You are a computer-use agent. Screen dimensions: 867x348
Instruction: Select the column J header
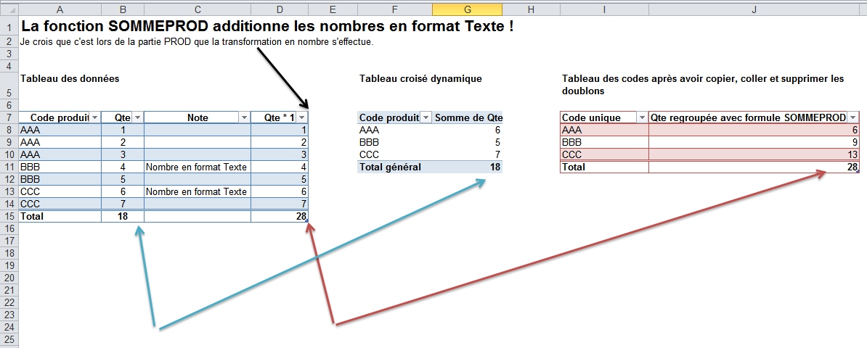pyautogui.click(x=754, y=9)
